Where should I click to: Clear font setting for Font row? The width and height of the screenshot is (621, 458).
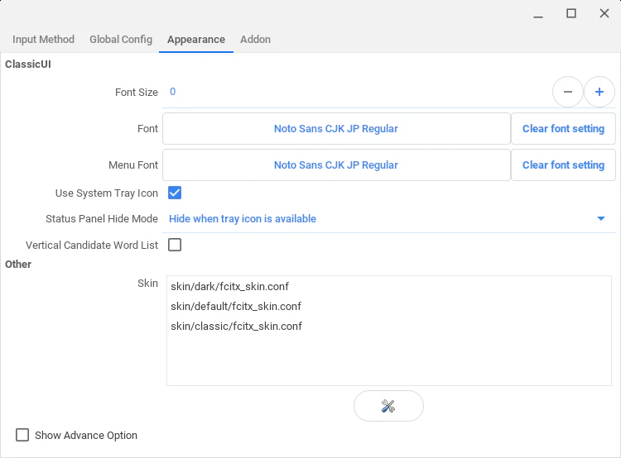(563, 128)
